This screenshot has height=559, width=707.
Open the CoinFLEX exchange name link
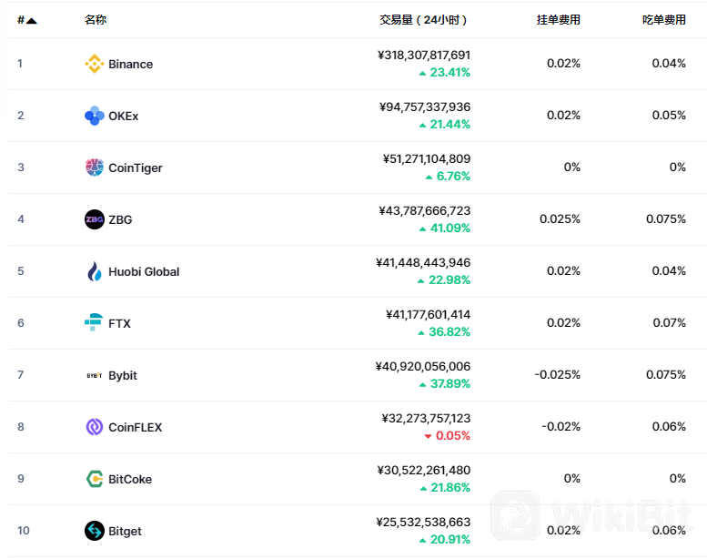click(x=135, y=427)
